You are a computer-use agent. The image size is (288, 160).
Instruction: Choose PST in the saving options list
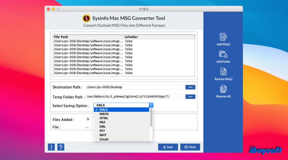pos(121,131)
